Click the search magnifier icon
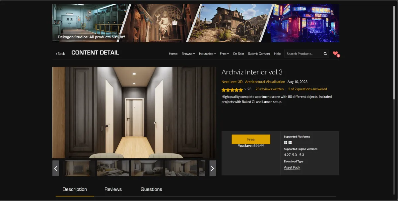The width and height of the screenshot is (398, 201). pos(325,54)
